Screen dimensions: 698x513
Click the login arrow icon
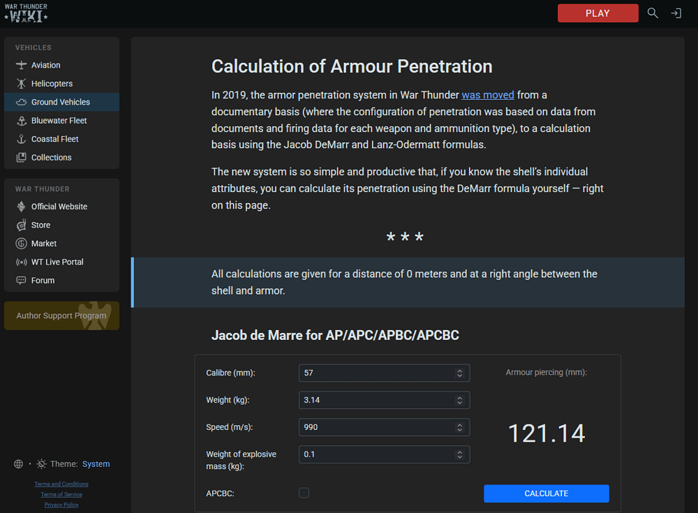[x=676, y=13]
